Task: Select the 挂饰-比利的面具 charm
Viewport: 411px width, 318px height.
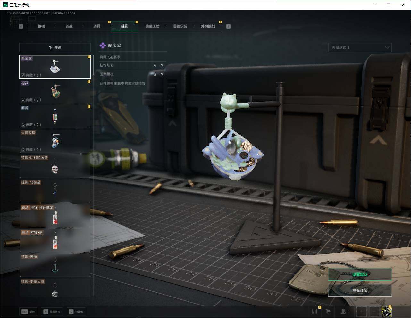Action: [x=55, y=166]
